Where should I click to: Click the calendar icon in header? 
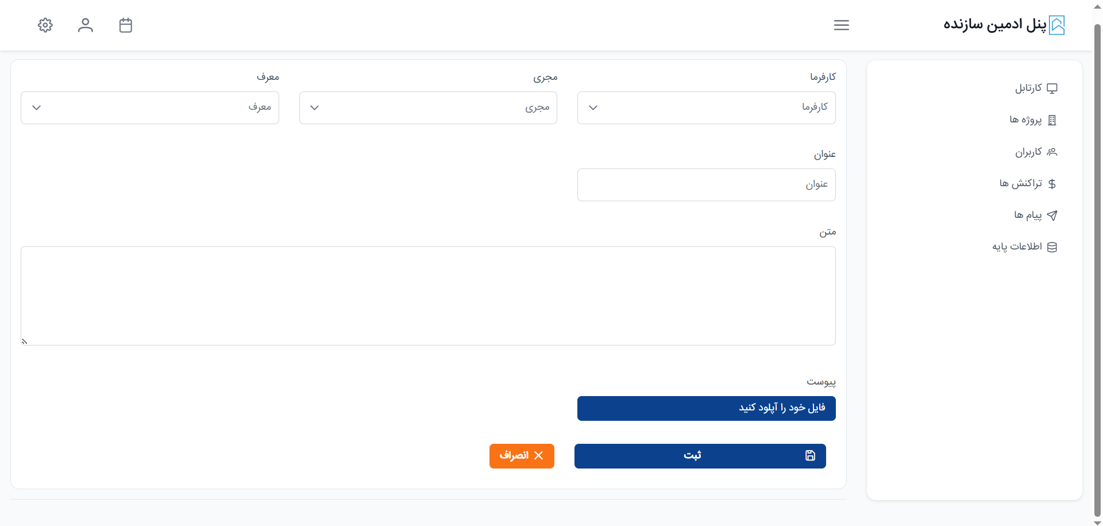(x=126, y=25)
